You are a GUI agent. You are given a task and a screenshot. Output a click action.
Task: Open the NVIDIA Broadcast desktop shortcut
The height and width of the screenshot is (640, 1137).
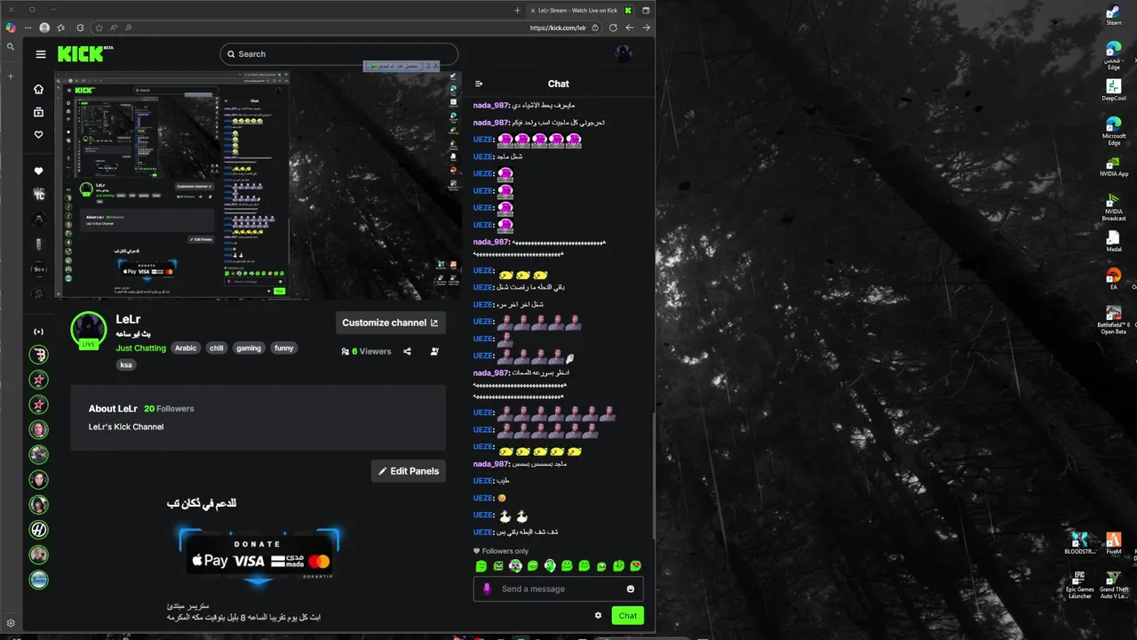pos(1113,207)
